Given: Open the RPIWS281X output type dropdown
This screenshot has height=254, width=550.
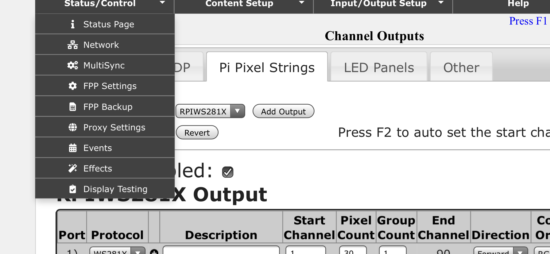Looking at the screenshot, I should click(210, 111).
